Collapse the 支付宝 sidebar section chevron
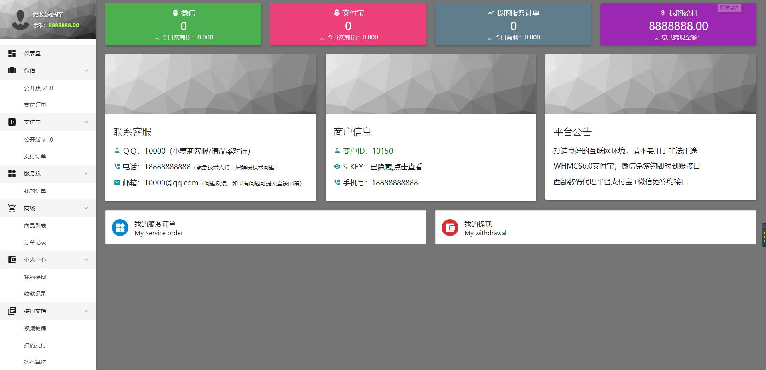The height and width of the screenshot is (370, 766). click(x=86, y=122)
